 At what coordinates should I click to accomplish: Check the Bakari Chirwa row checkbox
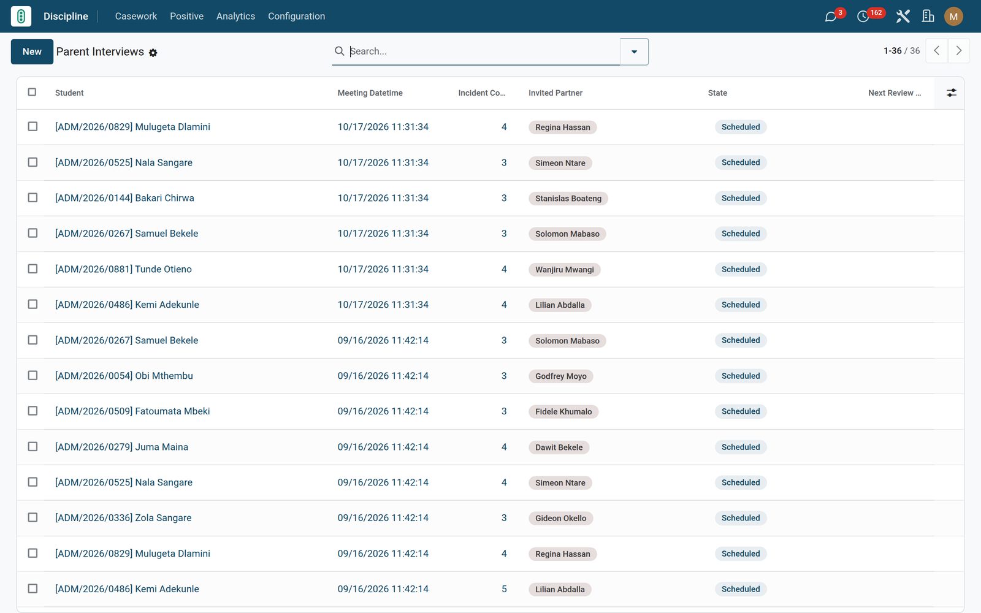click(x=32, y=197)
